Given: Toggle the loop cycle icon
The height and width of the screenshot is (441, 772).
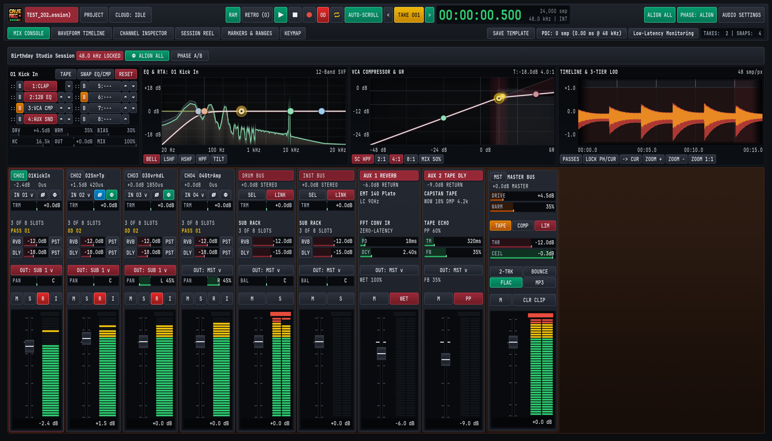Looking at the screenshot, I should click(x=337, y=15).
